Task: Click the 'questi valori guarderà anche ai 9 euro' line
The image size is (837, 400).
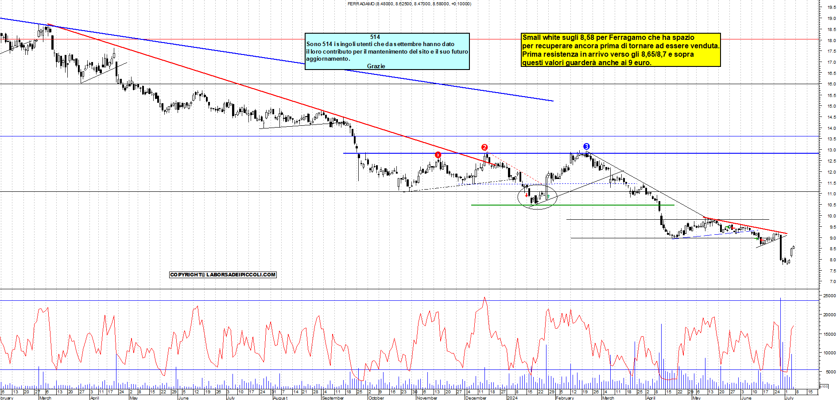Action: click(x=587, y=62)
